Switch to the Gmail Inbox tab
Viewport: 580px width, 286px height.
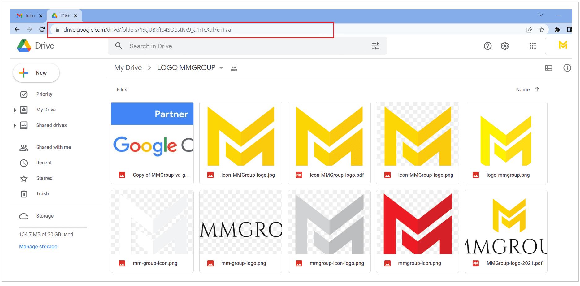pyautogui.click(x=28, y=15)
